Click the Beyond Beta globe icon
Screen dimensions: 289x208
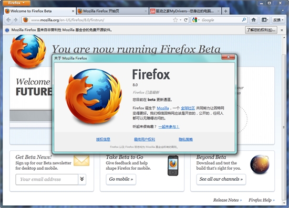point(260,165)
